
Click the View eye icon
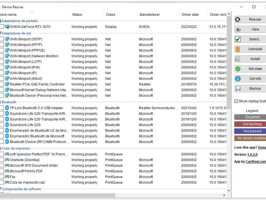(x=238, y=29)
